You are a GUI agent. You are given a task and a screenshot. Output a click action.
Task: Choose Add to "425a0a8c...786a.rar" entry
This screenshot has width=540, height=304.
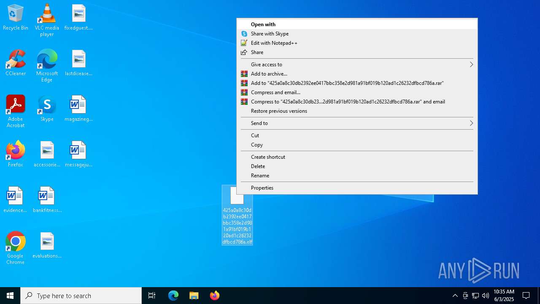(x=357, y=83)
